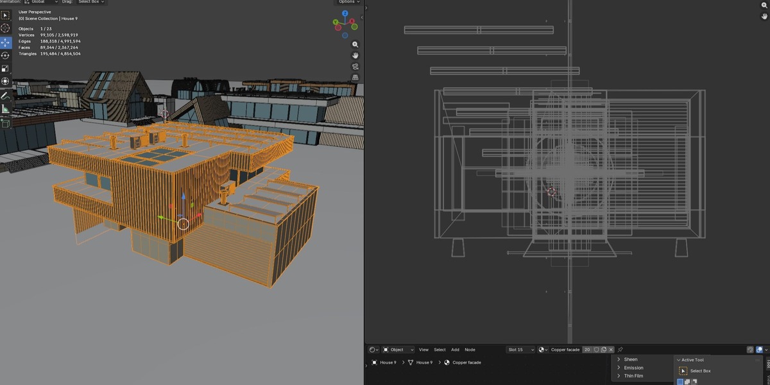Click the Copper facade material name field
Image resolution: width=770 pixels, height=385 pixels.
click(565, 350)
